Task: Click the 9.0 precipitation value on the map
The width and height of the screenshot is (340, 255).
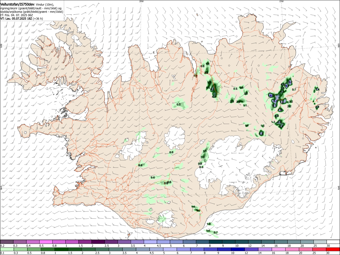Action: click(290, 82)
